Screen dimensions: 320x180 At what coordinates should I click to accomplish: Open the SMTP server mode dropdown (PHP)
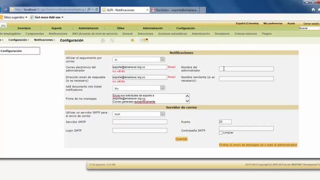[138, 114]
